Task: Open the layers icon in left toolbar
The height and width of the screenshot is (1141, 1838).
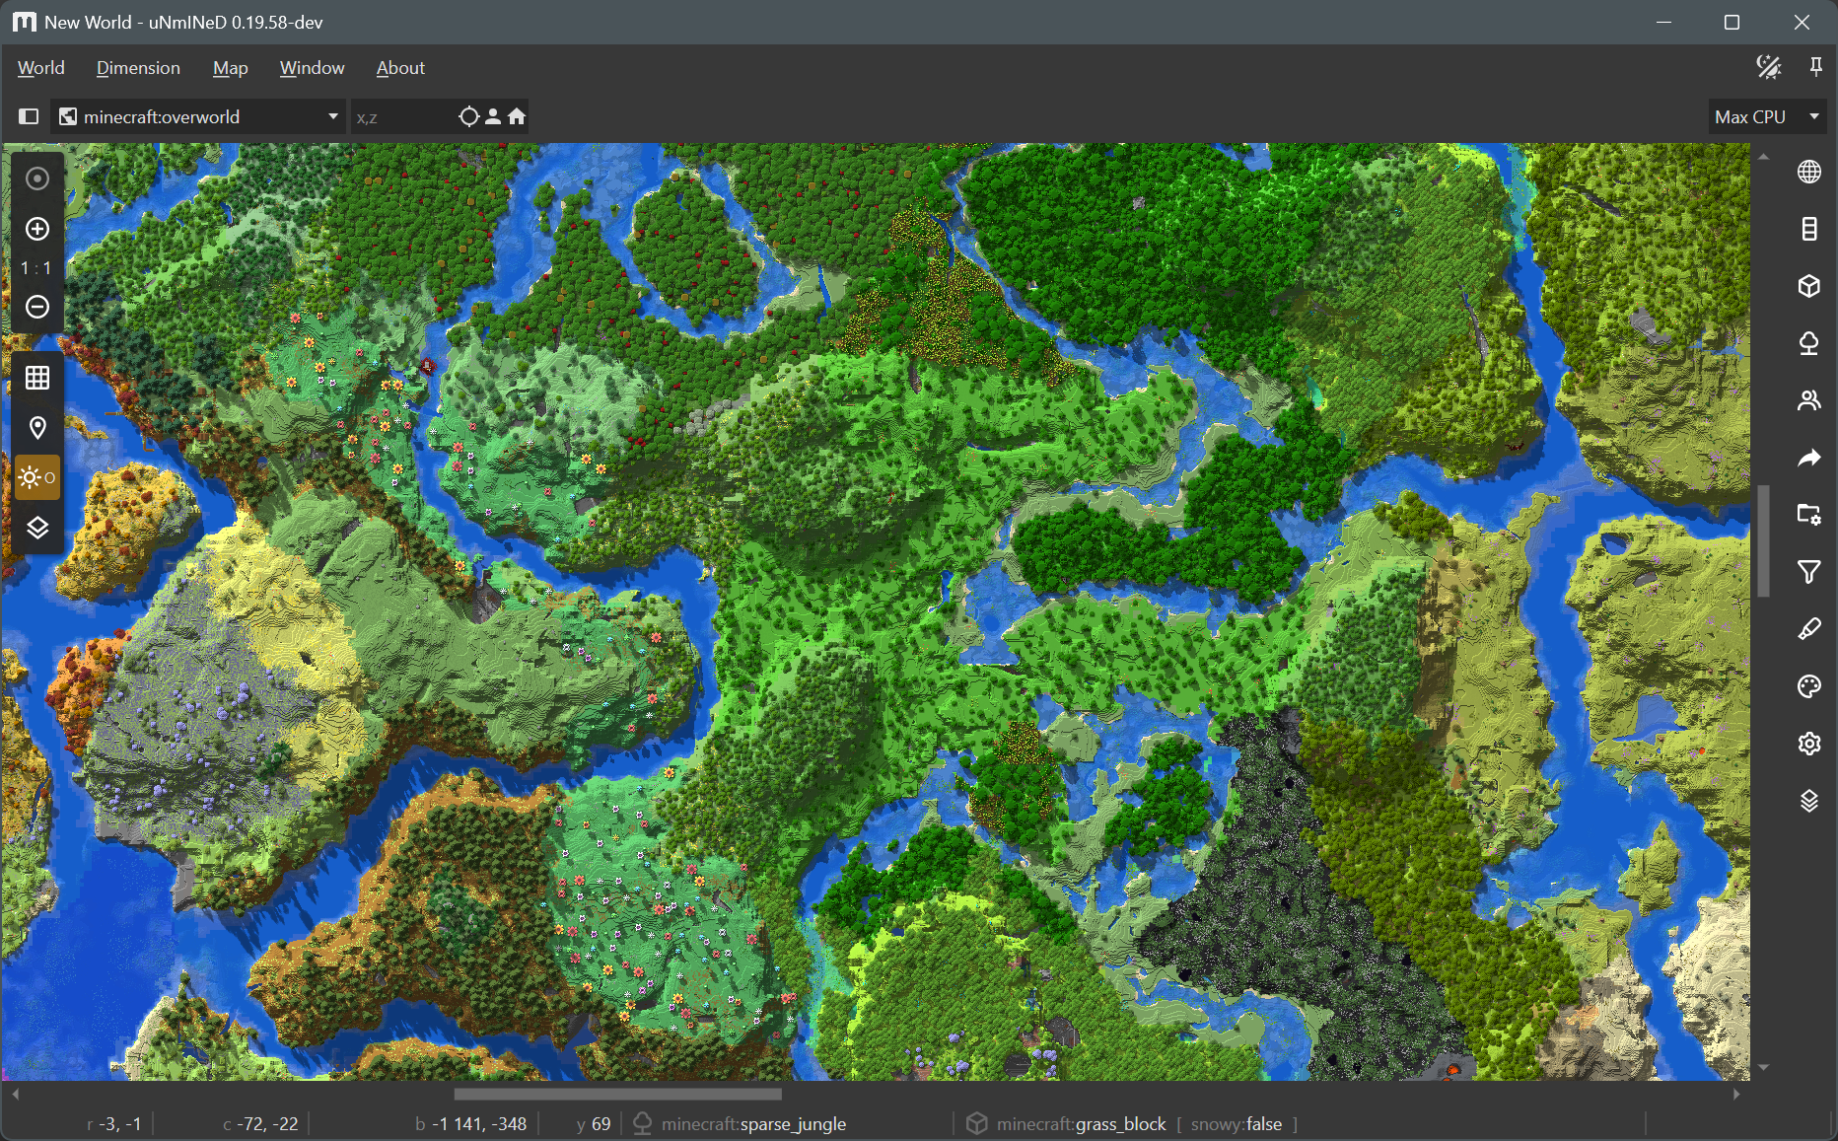Action: coord(37,528)
